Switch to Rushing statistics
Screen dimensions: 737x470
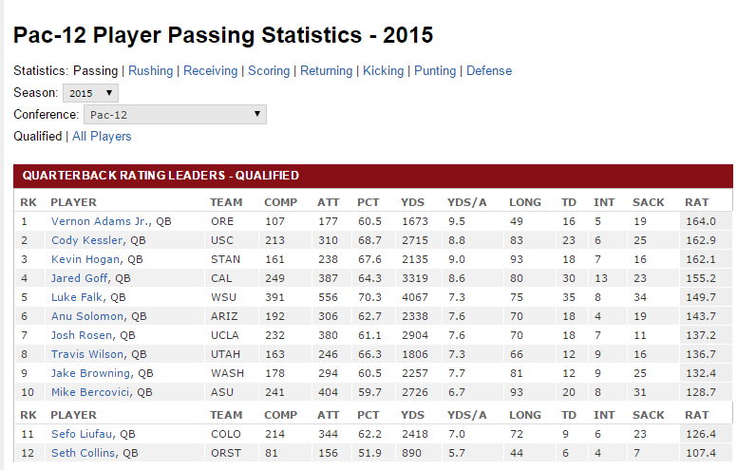click(151, 70)
